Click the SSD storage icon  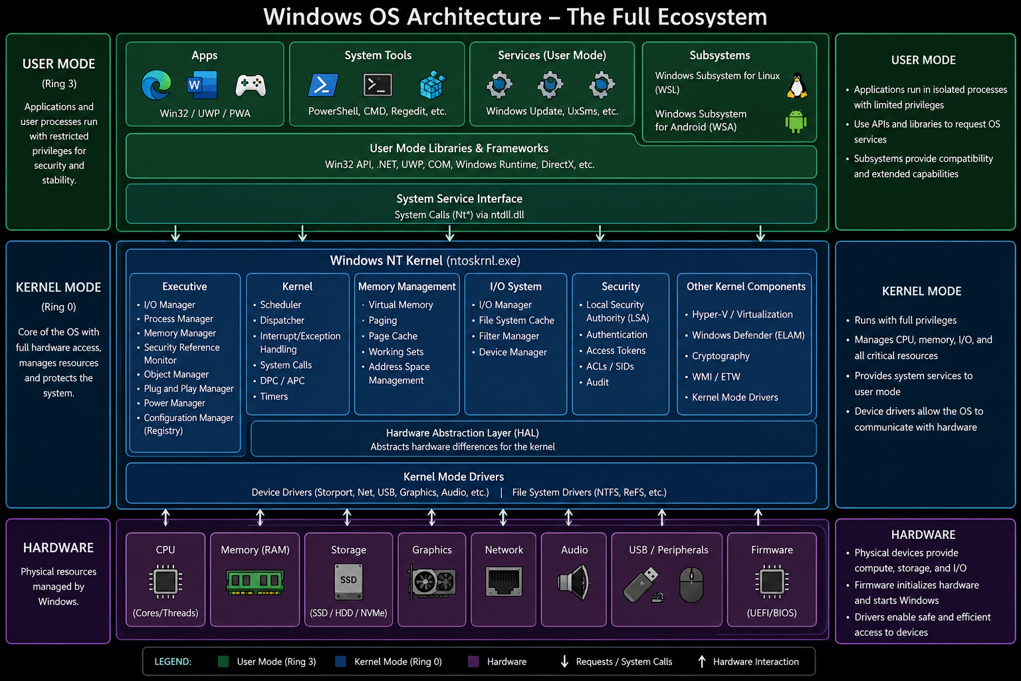pos(348,581)
